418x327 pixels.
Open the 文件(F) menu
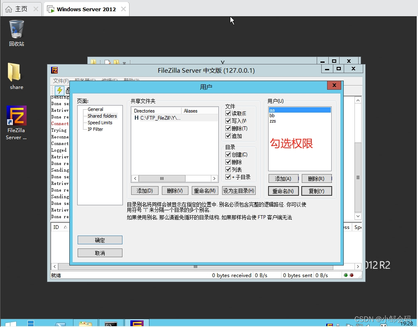click(x=61, y=81)
